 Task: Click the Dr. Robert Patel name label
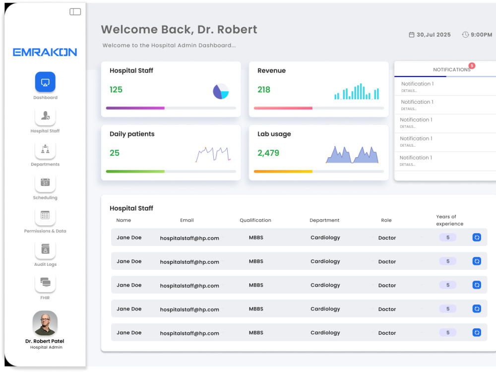tap(45, 341)
